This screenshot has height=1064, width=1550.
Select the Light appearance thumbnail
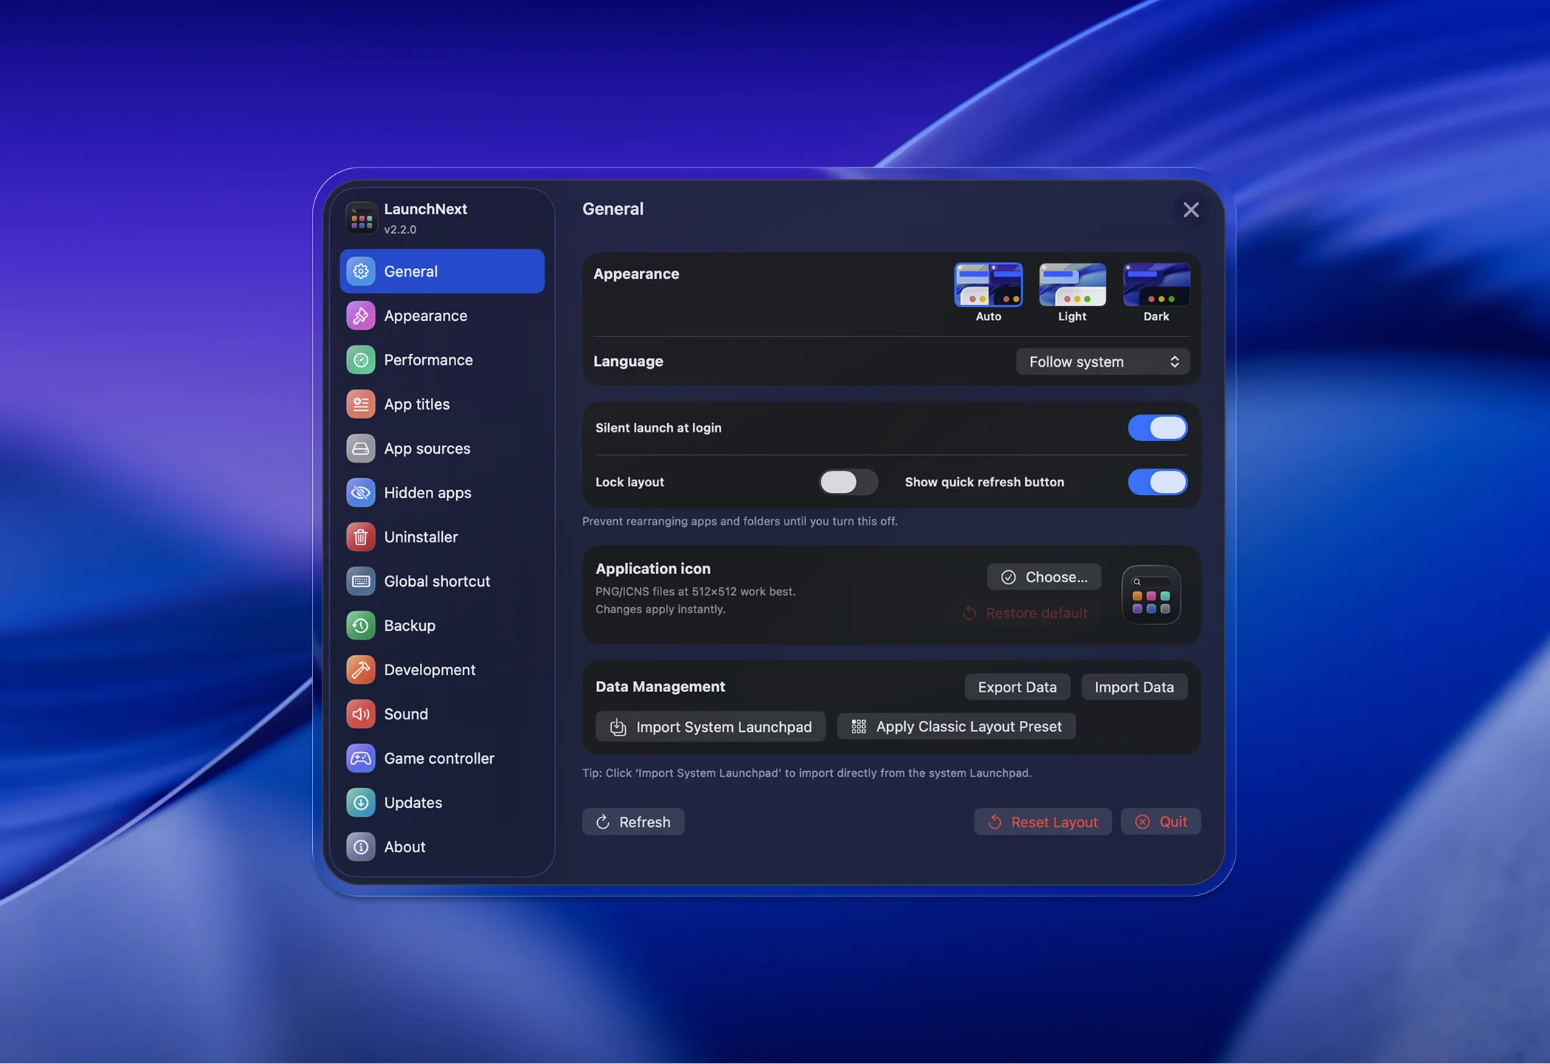pos(1072,285)
